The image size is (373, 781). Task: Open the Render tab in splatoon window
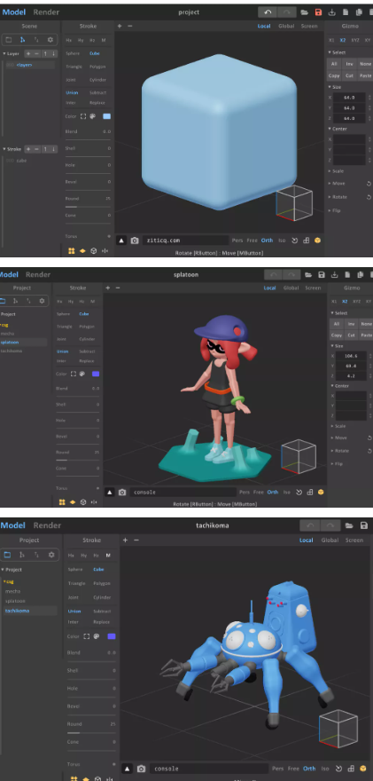[x=38, y=274]
